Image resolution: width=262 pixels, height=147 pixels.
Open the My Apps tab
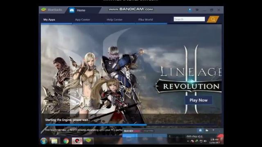49,20
